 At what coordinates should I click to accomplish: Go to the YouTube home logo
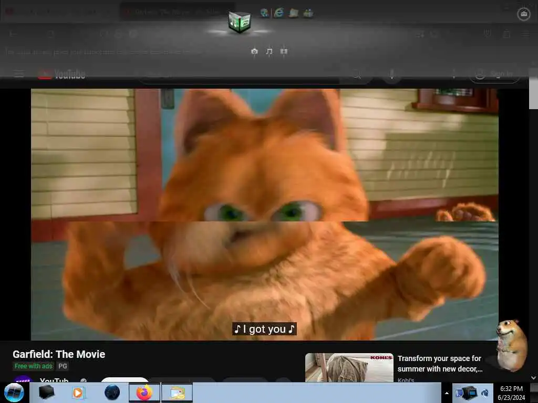62,74
